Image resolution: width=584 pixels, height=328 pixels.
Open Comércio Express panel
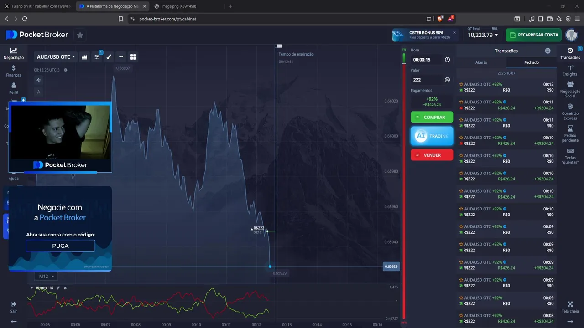click(570, 112)
